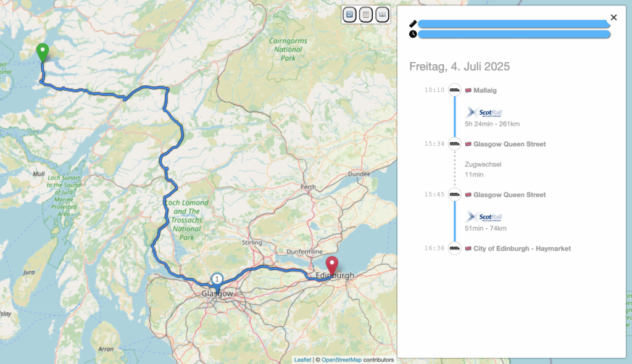Click the open book map control icon
This screenshot has height=364, width=632.
click(x=382, y=14)
